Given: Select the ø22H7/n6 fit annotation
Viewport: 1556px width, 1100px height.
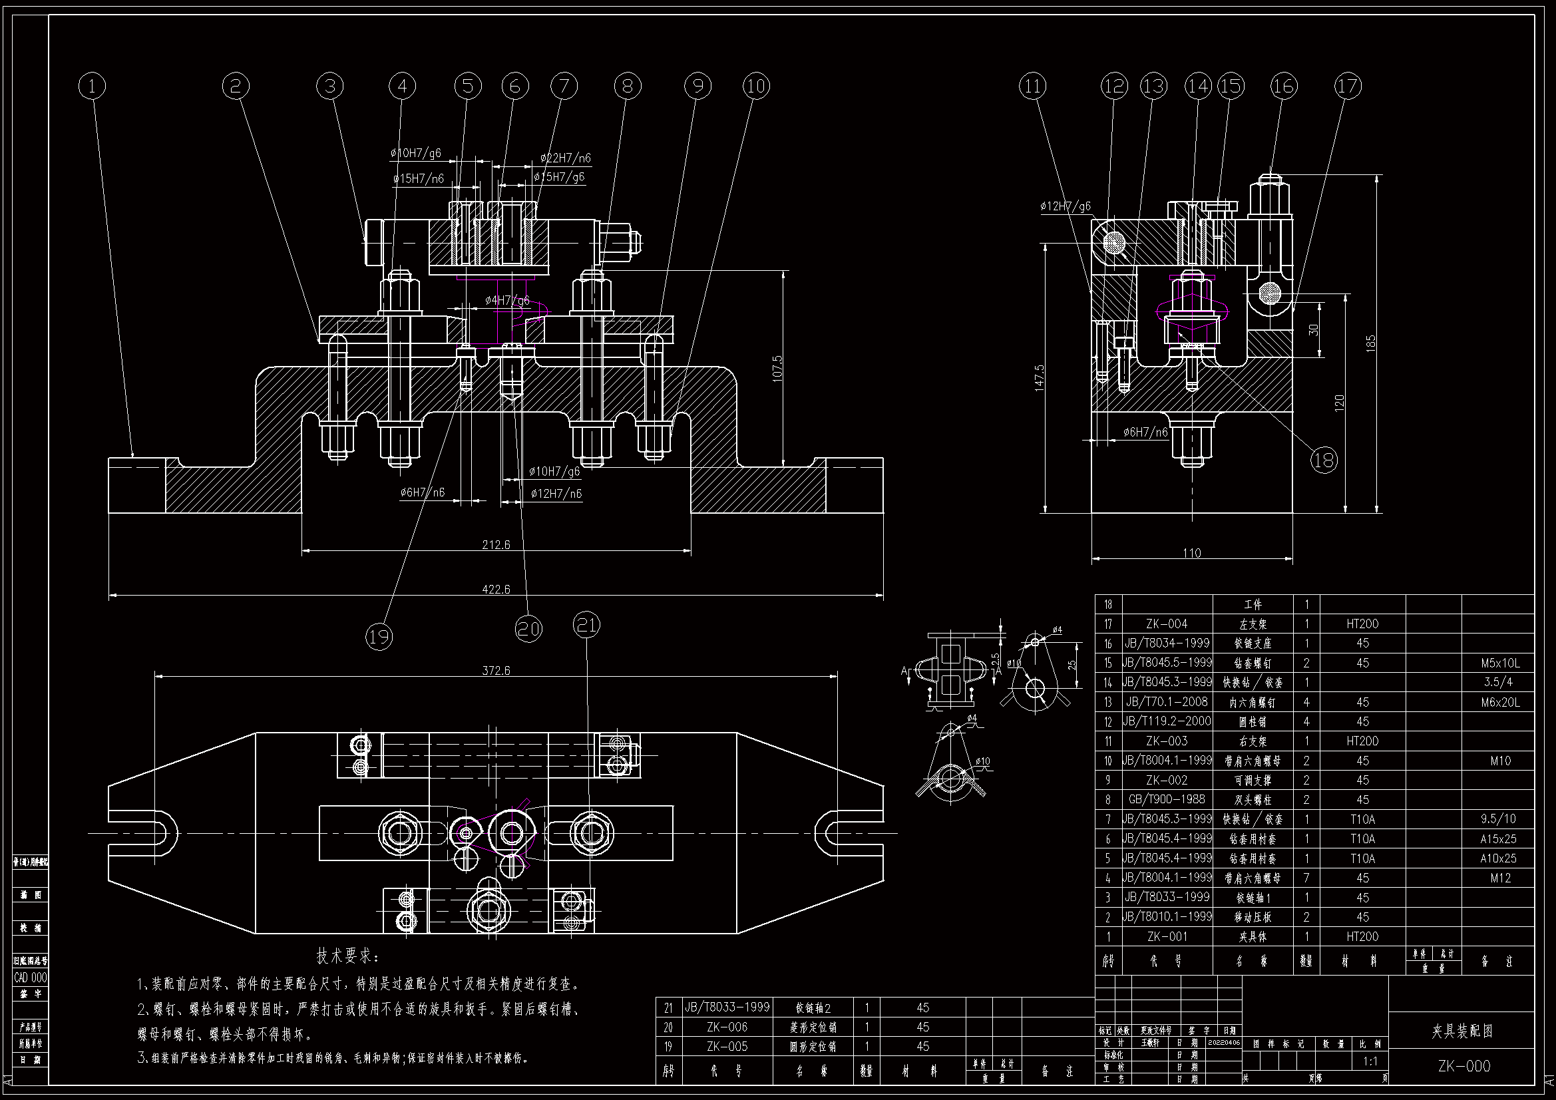Looking at the screenshot, I should tap(565, 158).
